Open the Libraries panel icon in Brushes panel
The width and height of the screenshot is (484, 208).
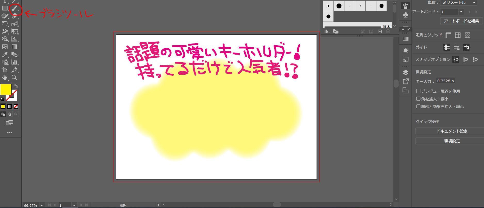pos(336,31)
